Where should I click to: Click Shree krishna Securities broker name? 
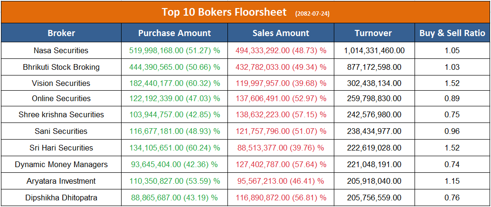(x=61, y=114)
